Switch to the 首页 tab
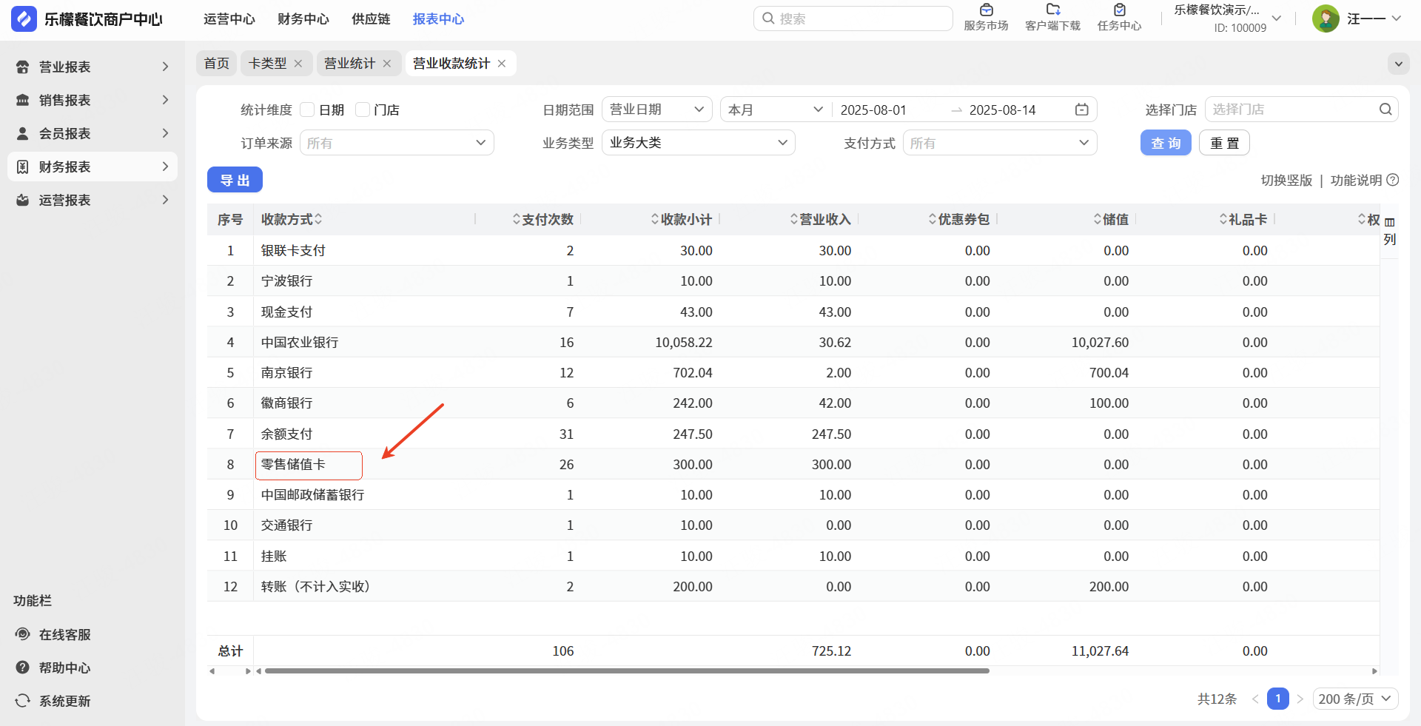The height and width of the screenshot is (726, 1421). (216, 64)
